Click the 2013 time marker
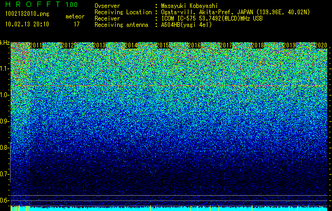This screenshot has height=211, width=332. pyautogui.click(x=99, y=45)
